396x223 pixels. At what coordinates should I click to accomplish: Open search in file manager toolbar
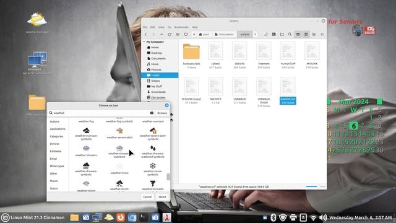pos(290,35)
